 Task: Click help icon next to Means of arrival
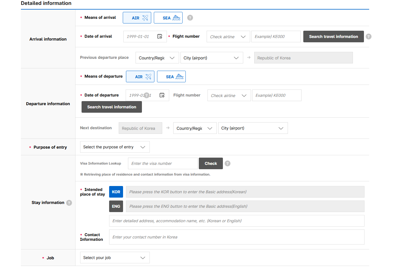pos(190,18)
